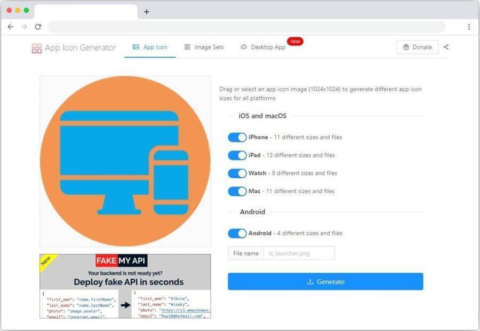Open the App Icon tab
The image size is (480, 331).
pyautogui.click(x=150, y=47)
